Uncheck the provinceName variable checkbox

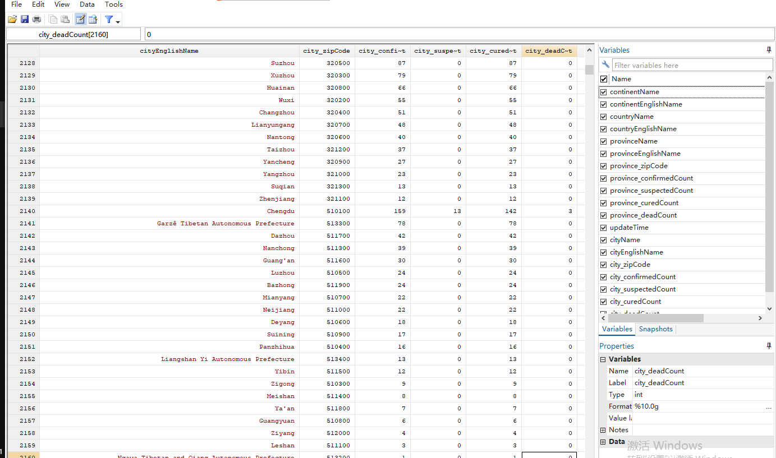point(604,141)
